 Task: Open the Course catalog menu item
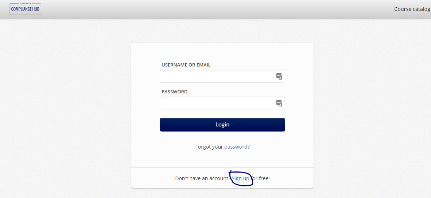(x=412, y=9)
